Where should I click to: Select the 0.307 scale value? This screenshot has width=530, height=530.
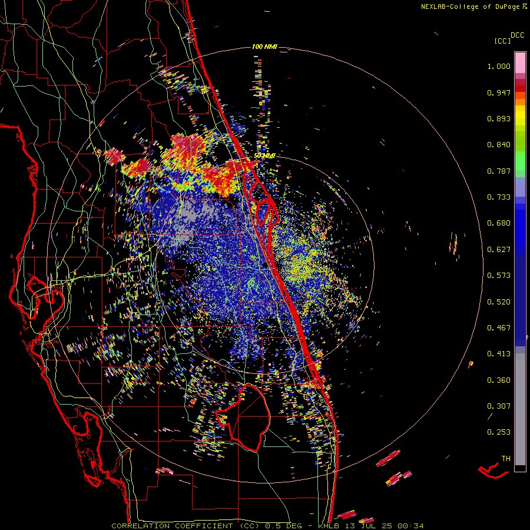pyautogui.click(x=499, y=406)
